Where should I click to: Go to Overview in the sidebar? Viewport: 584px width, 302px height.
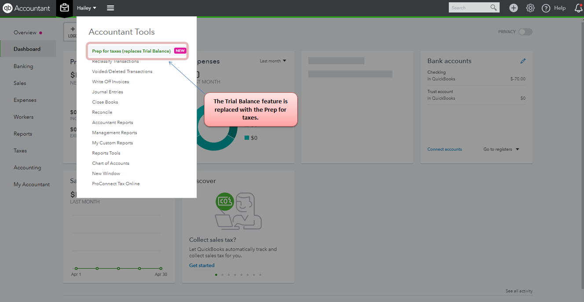pyautogui.click(x=25, y=33)
